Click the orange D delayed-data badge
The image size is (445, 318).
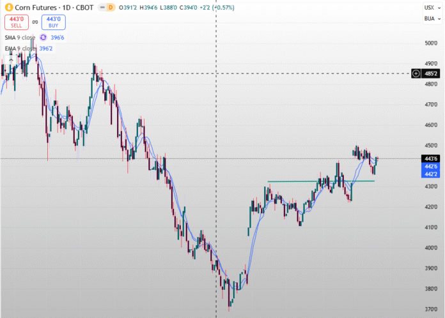(110, 7)
